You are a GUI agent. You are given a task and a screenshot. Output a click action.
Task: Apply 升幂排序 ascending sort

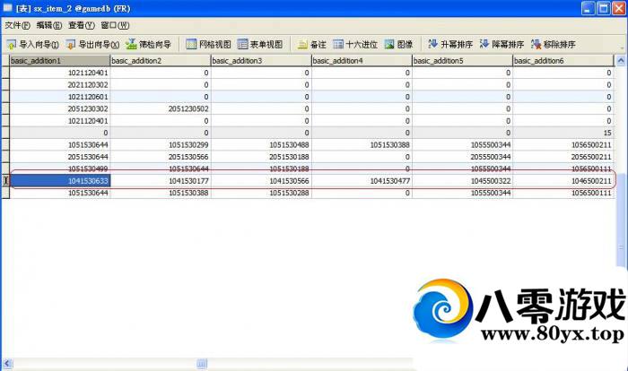(450, 44)
